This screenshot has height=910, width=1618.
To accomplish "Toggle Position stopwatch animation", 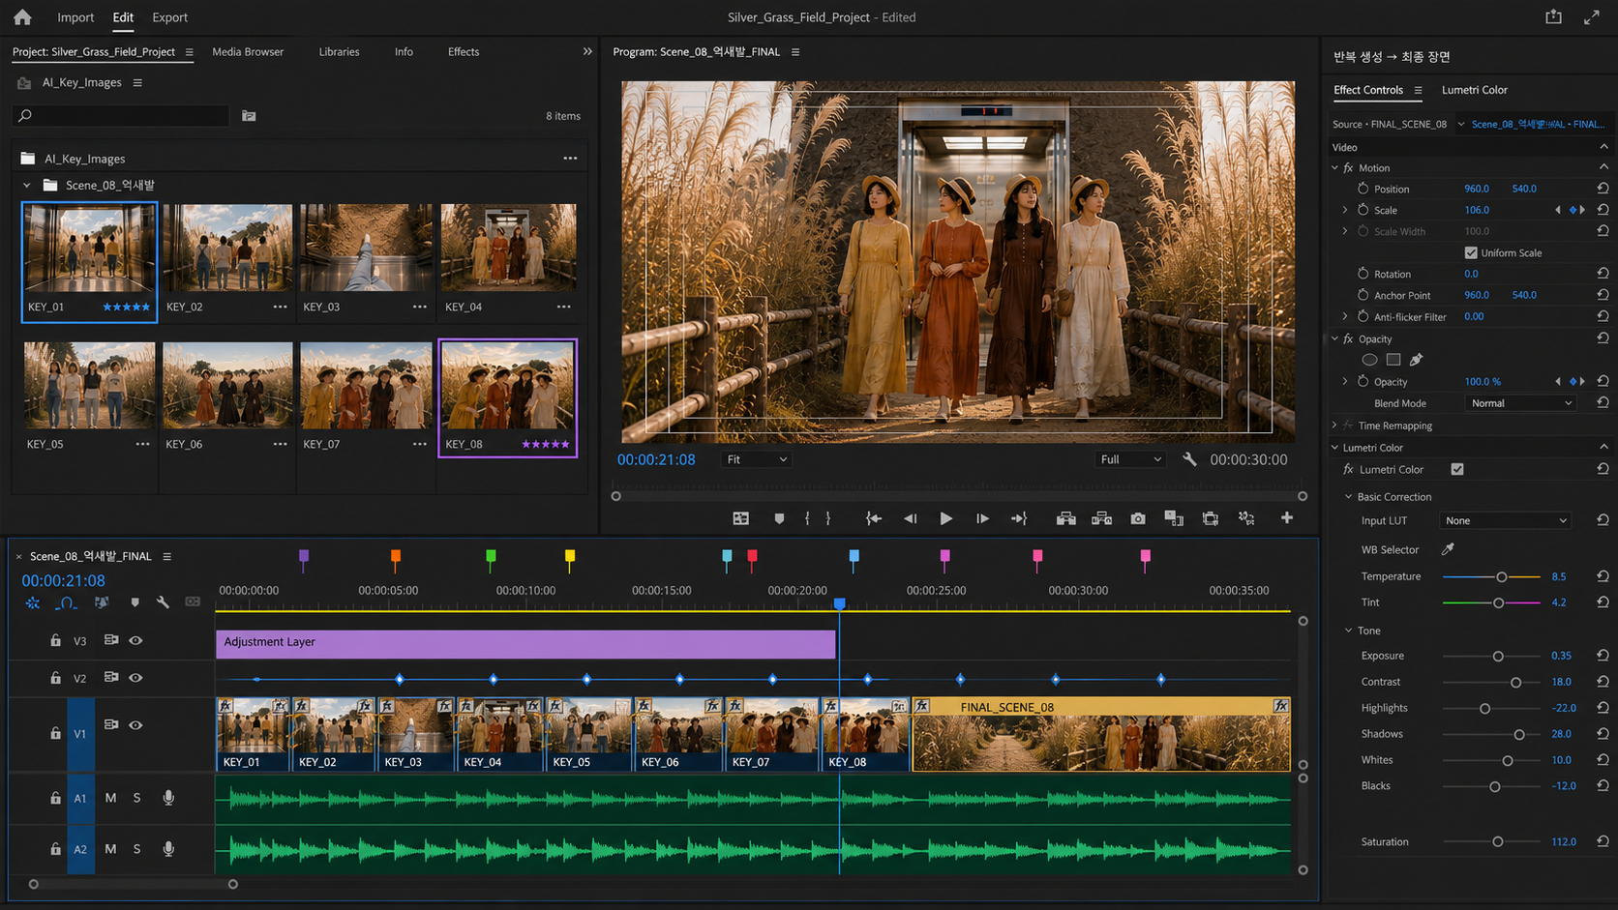I will click(x=1363, y=189).
